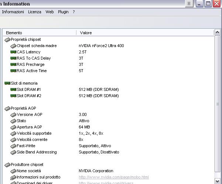The width and height of the screenshot is (222, 184).
Task: Select the '2.5T' CAS Latency value
Action: (82, 52)
